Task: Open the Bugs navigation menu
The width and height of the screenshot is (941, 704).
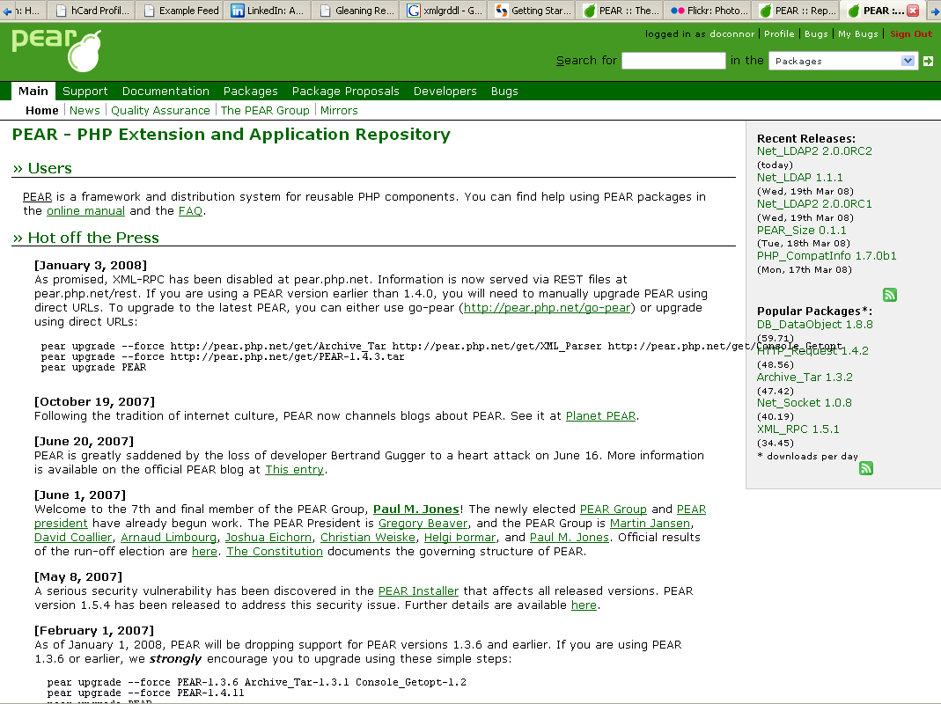Action: tap(504, 92)
